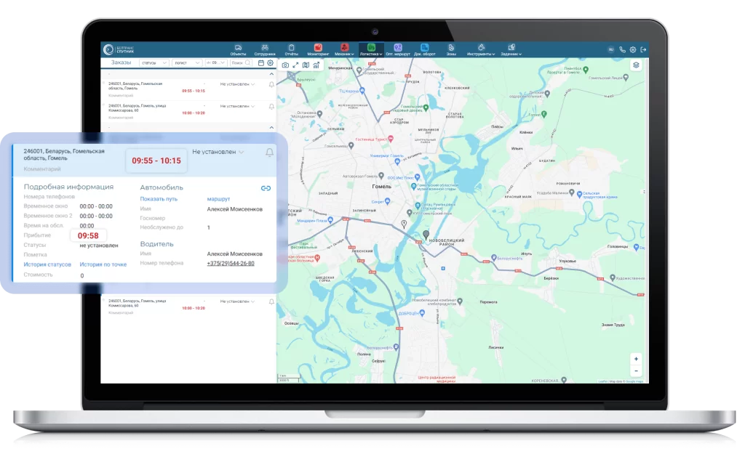Open the Логистика dropdown menu
Screen dimensions: 745x462
point(371,50)
